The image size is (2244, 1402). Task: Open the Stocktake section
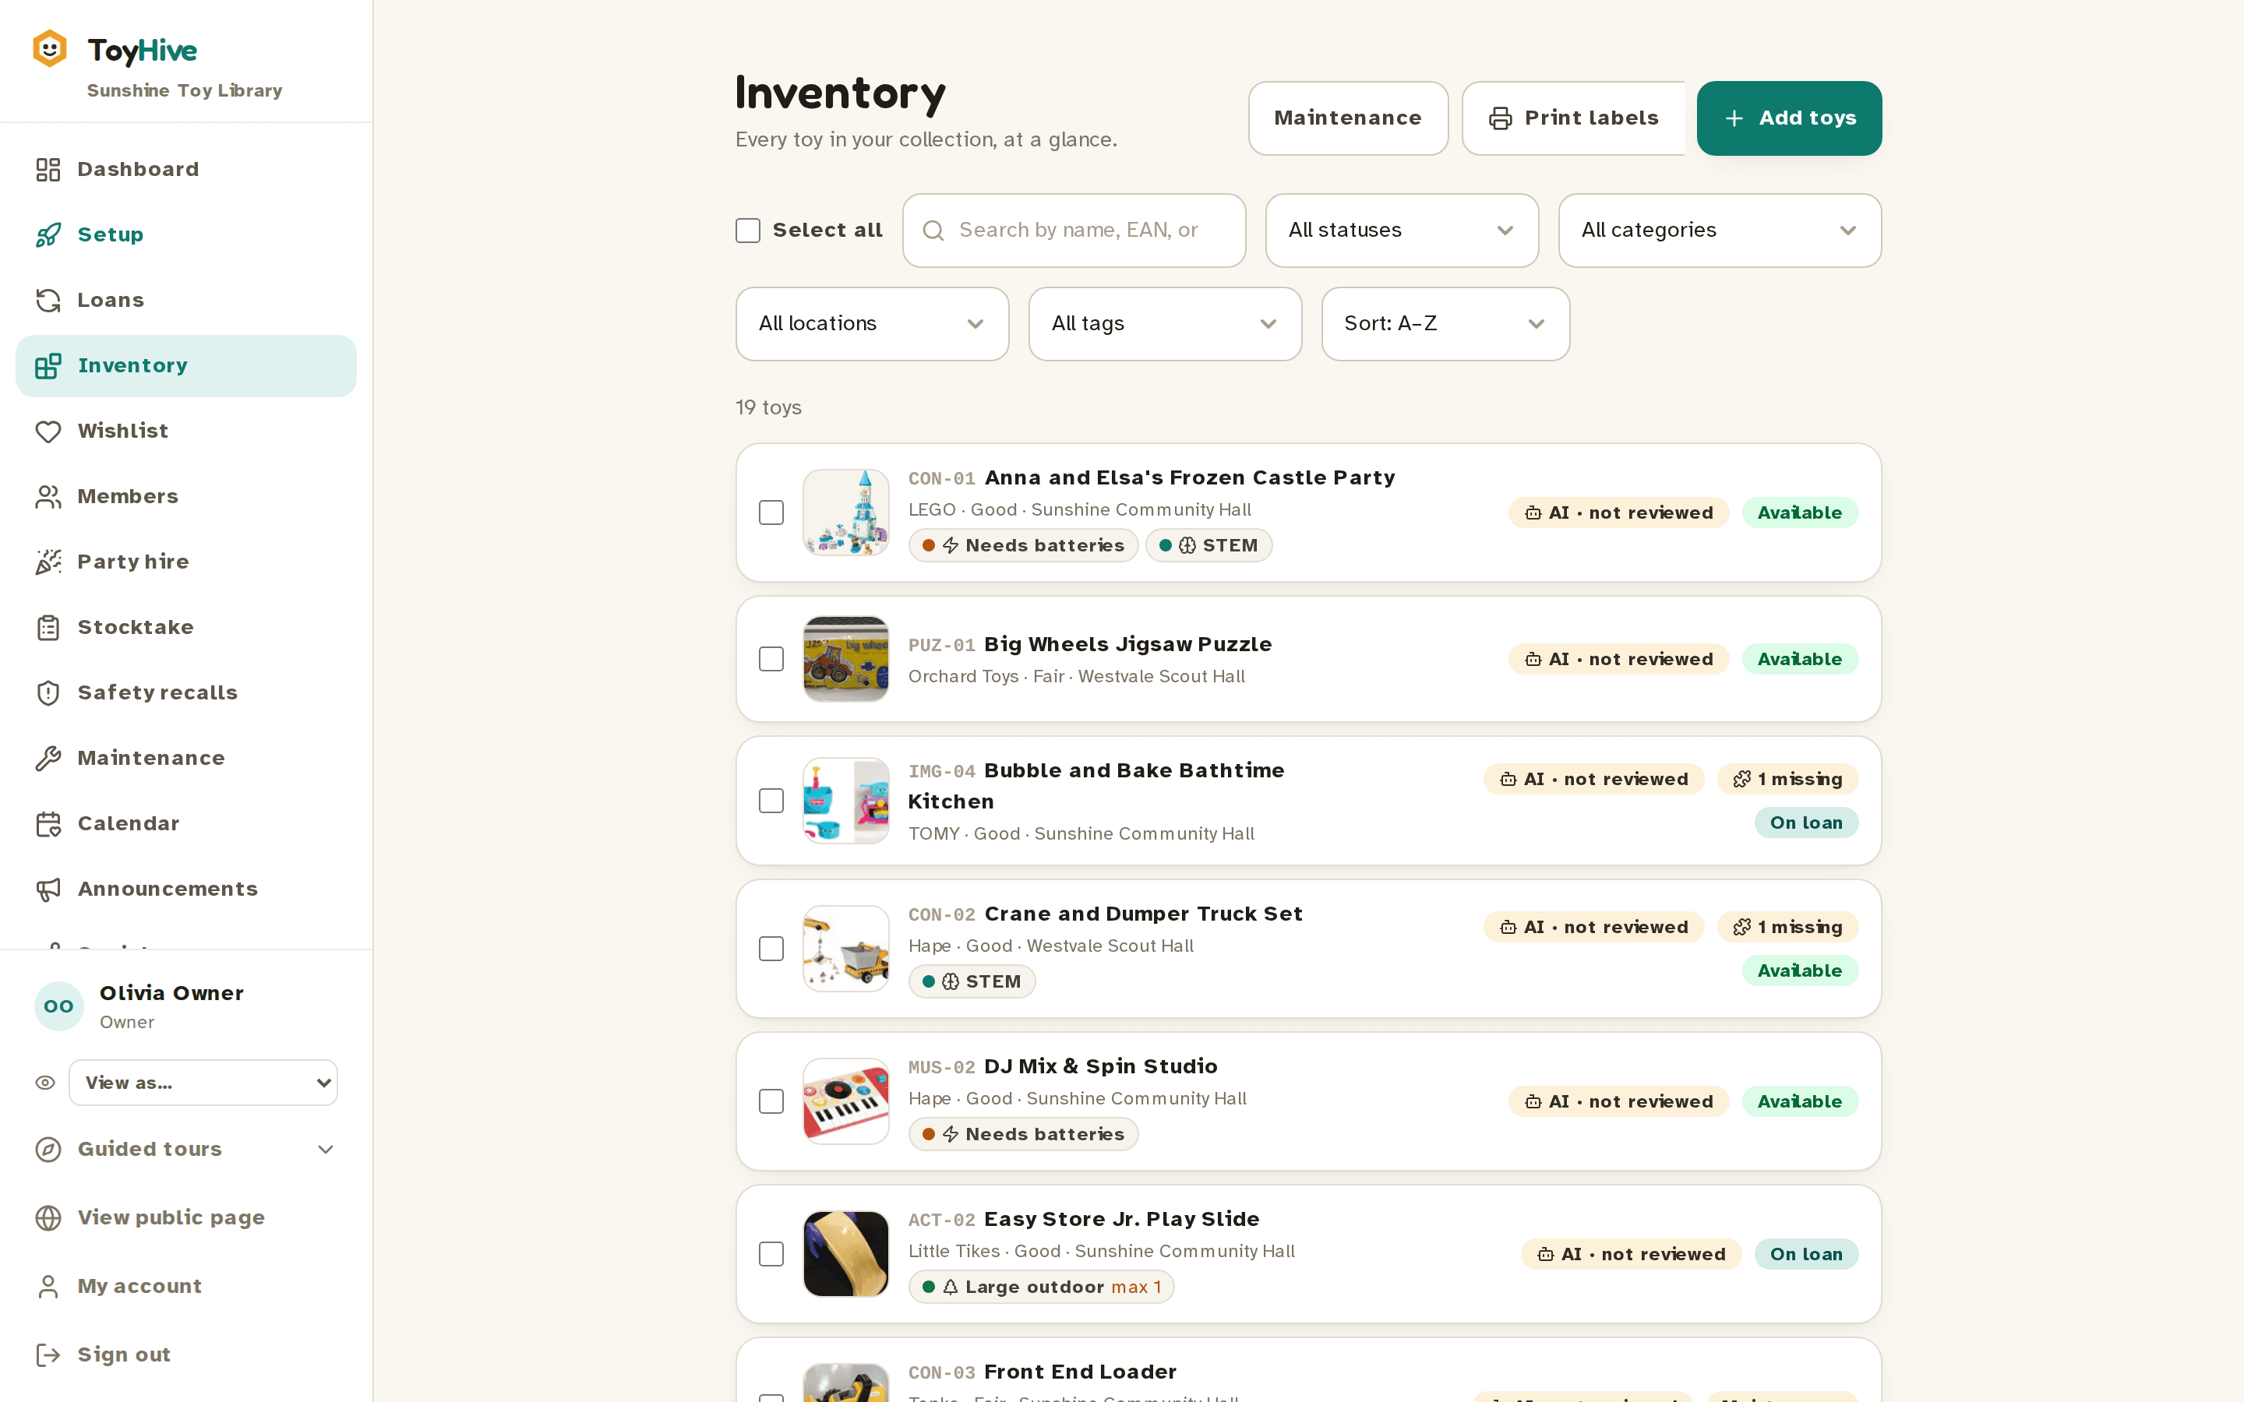185,628
